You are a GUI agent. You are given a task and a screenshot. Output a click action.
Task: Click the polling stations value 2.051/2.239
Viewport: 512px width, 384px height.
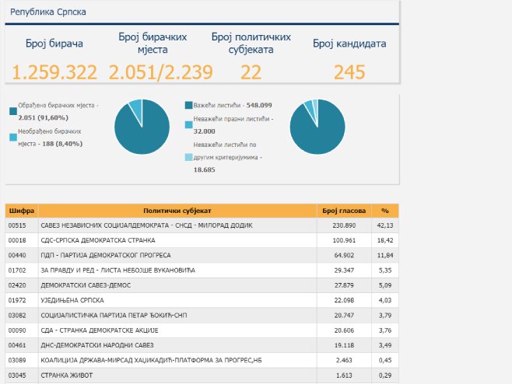coord(160,72)
